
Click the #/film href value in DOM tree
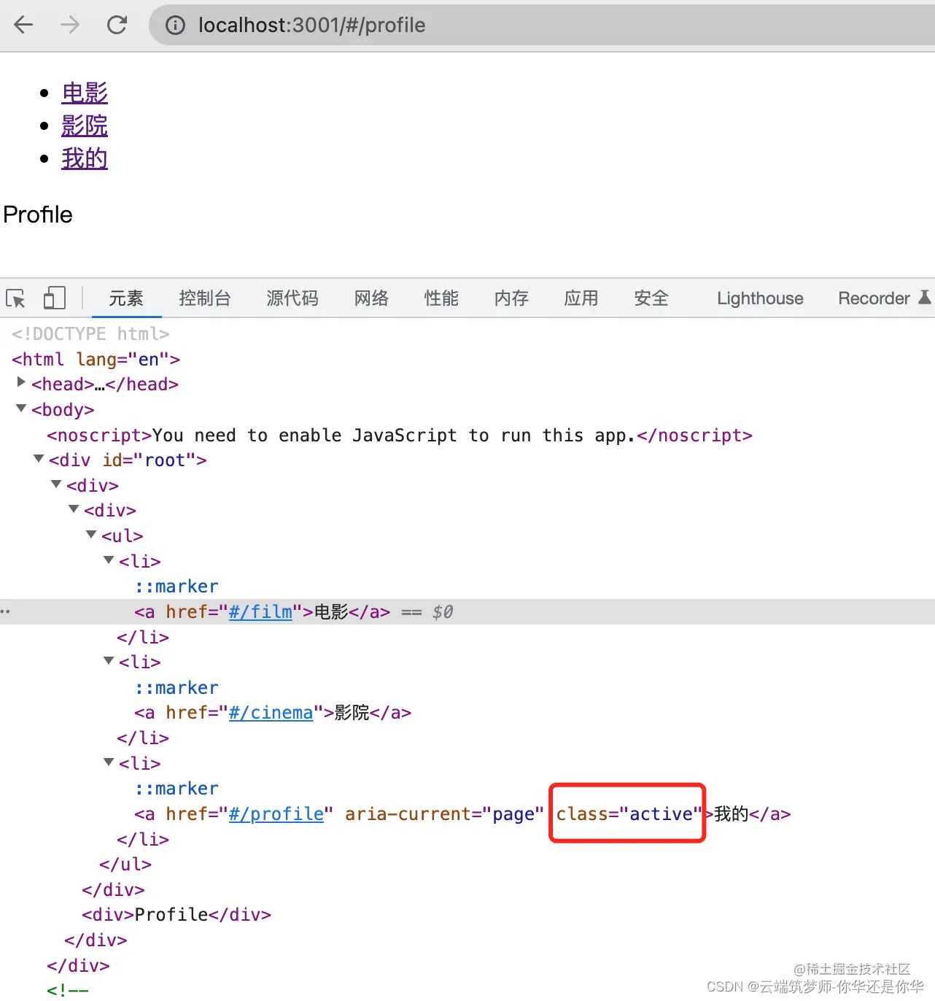[260, 612]
